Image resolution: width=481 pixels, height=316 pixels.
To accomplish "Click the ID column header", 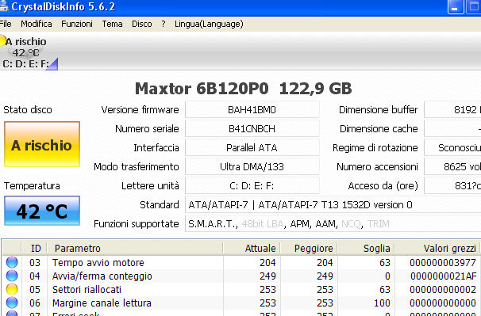I will 34,248.
